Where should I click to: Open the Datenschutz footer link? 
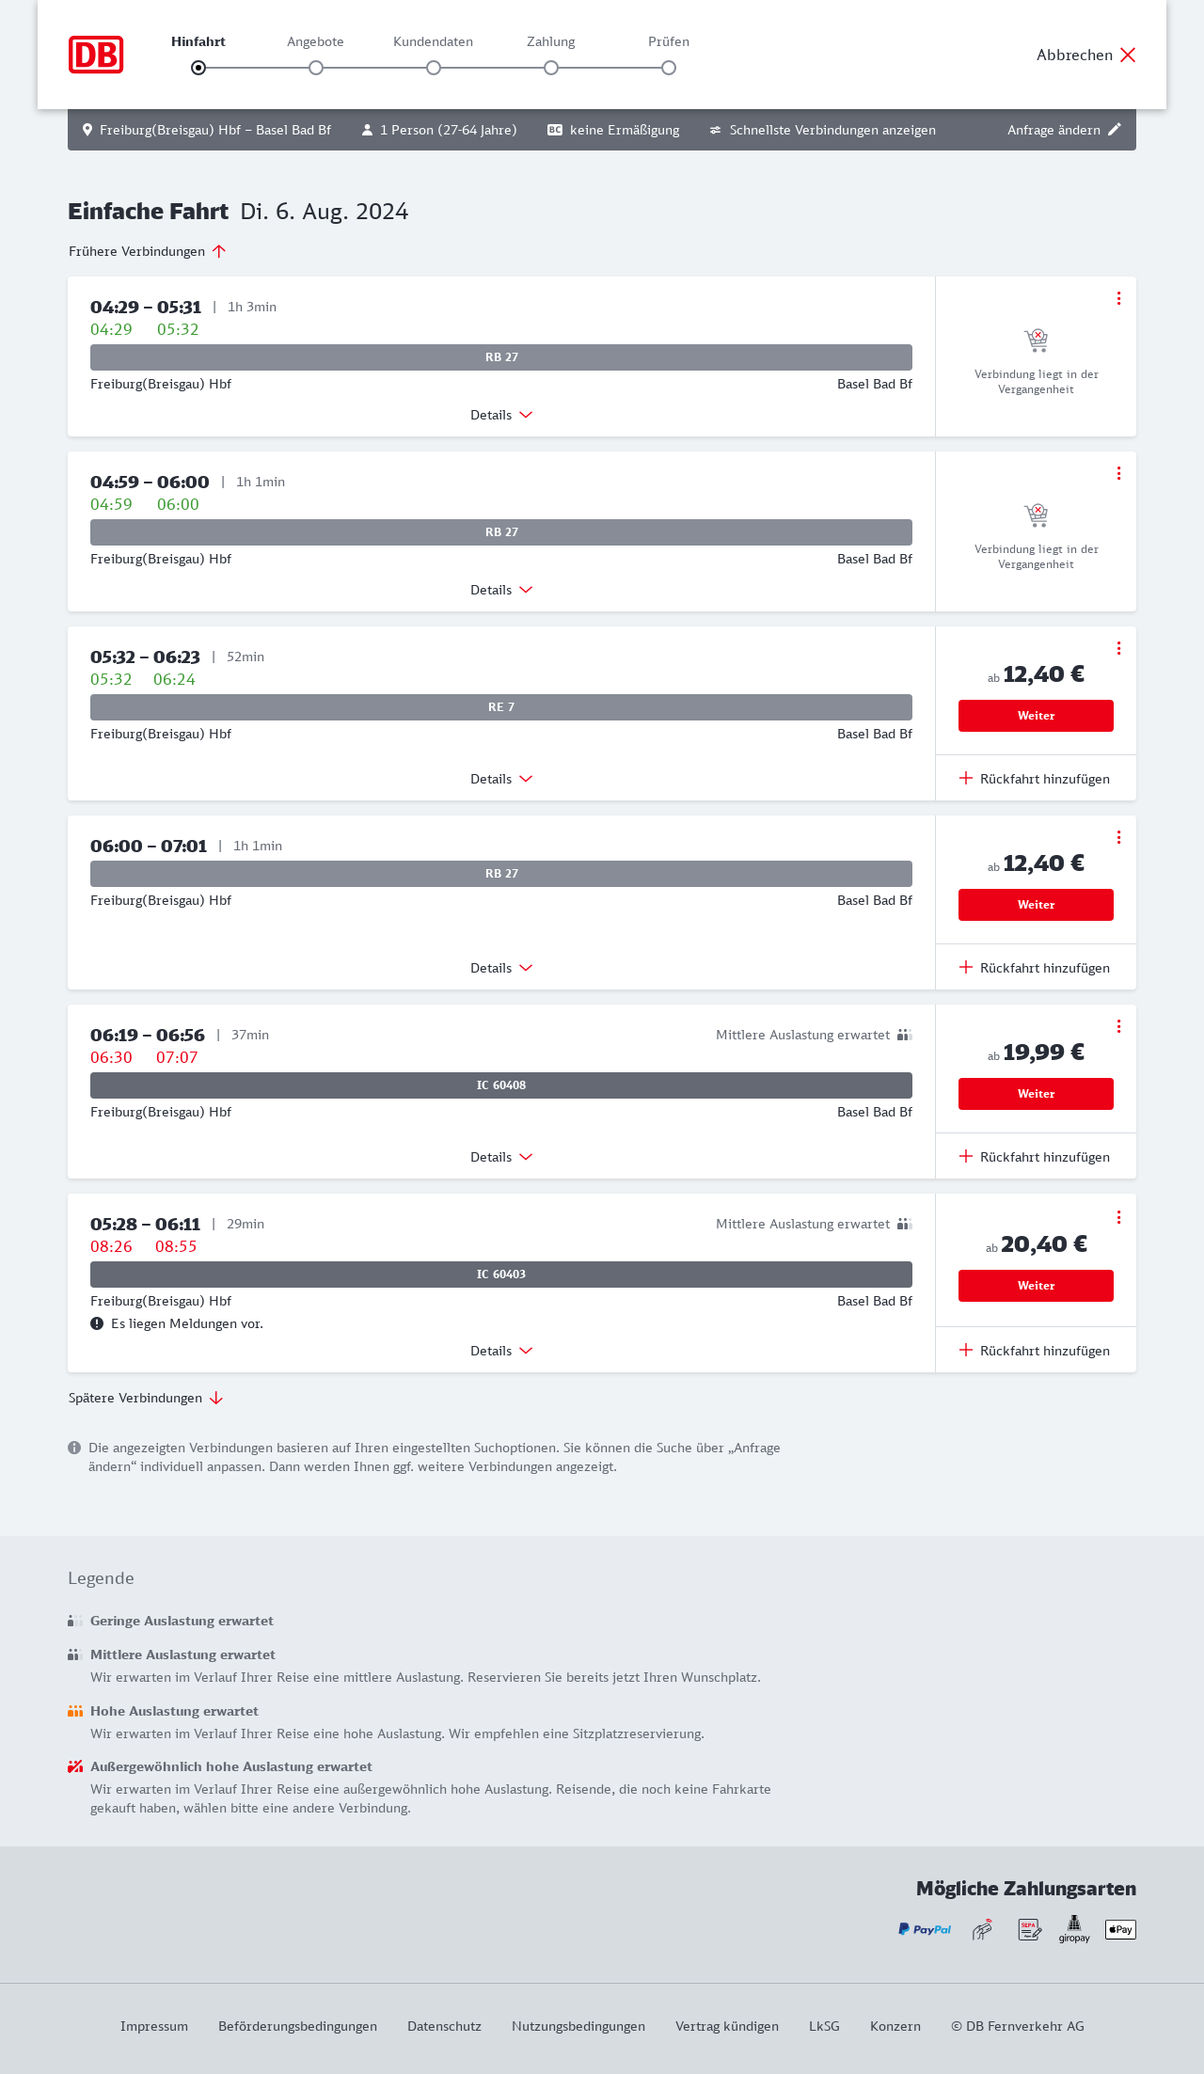pyautogui.click(x=444, y=2026)
